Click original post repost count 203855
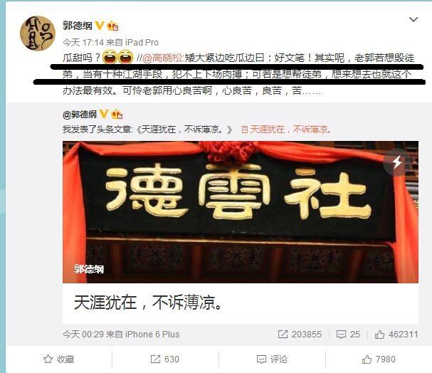 click(300, 335)
